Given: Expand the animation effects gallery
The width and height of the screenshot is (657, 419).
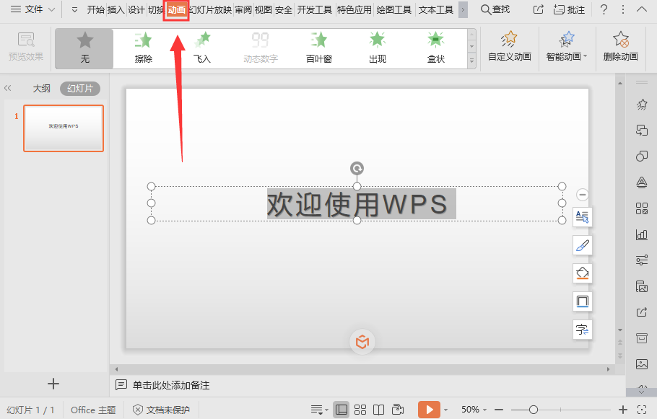Looking at the screenshot, I should coord(471,61).
